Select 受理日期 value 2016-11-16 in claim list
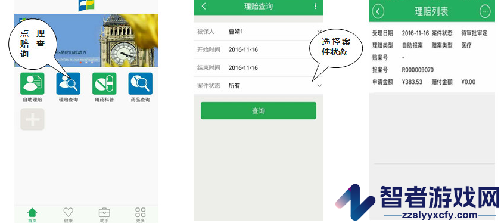This screenshot has width=501, height=223. tap(415, 33)
